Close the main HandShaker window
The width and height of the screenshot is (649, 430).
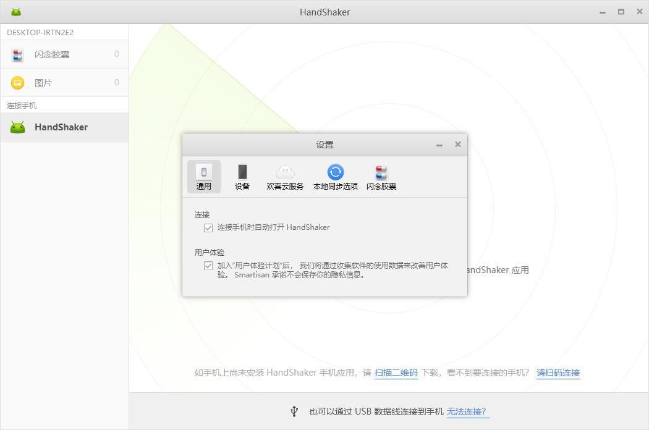[x=640, y=12]
